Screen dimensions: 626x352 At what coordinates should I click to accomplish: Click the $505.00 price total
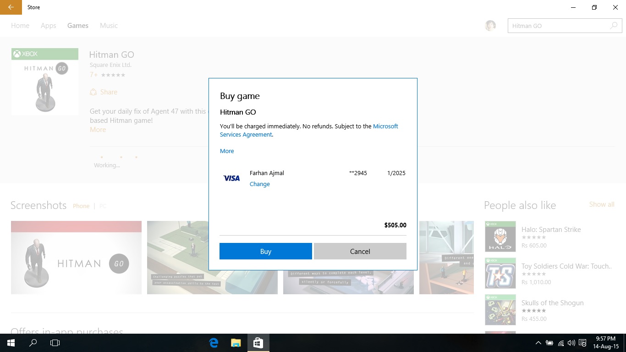tap(395, 225)
